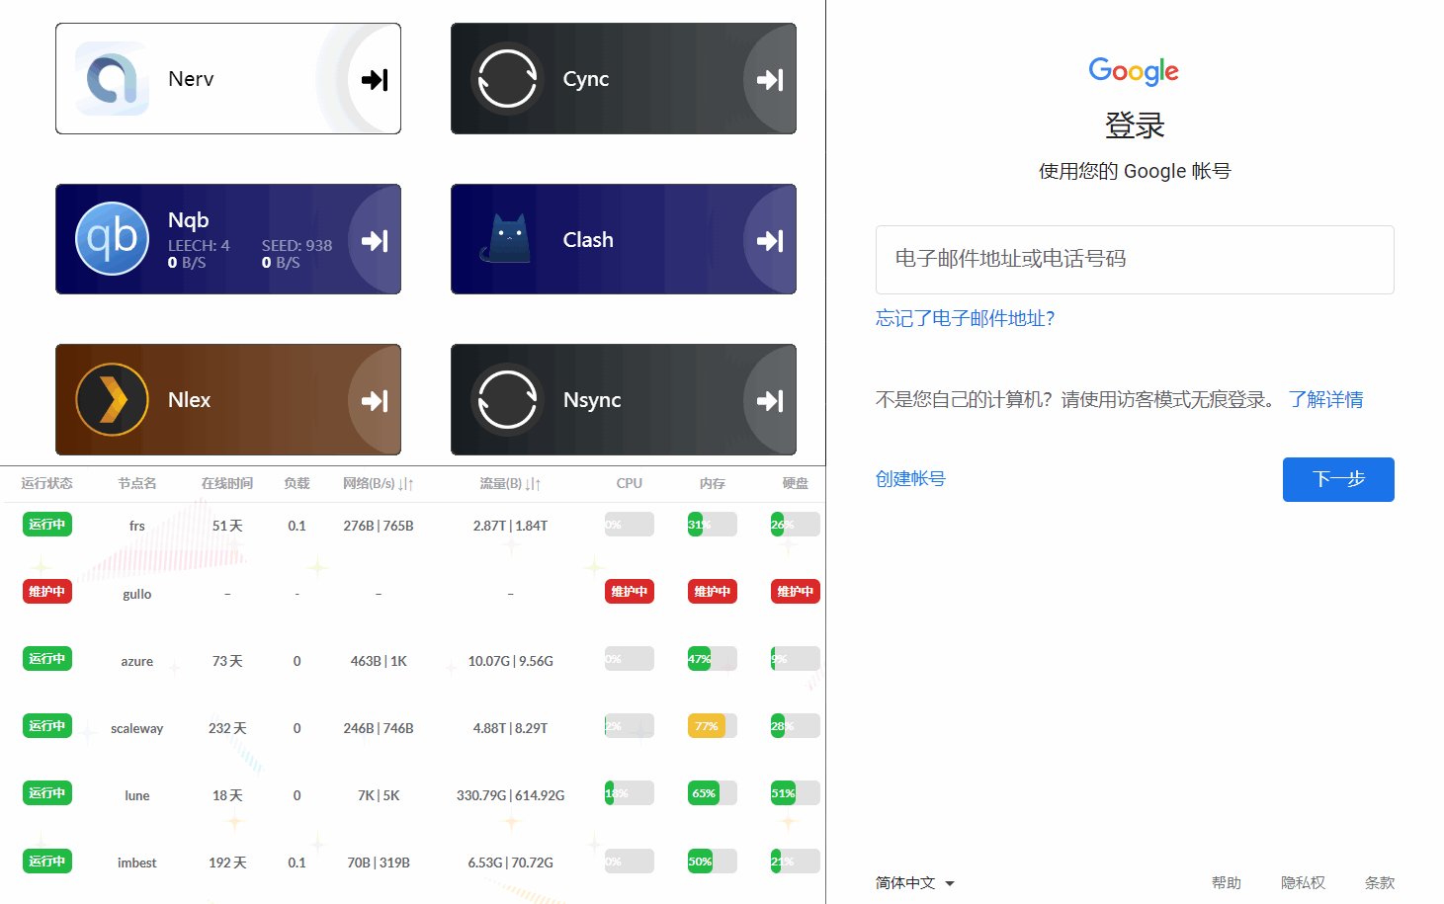Click the running status badge for lune

[x=47, y=793]
